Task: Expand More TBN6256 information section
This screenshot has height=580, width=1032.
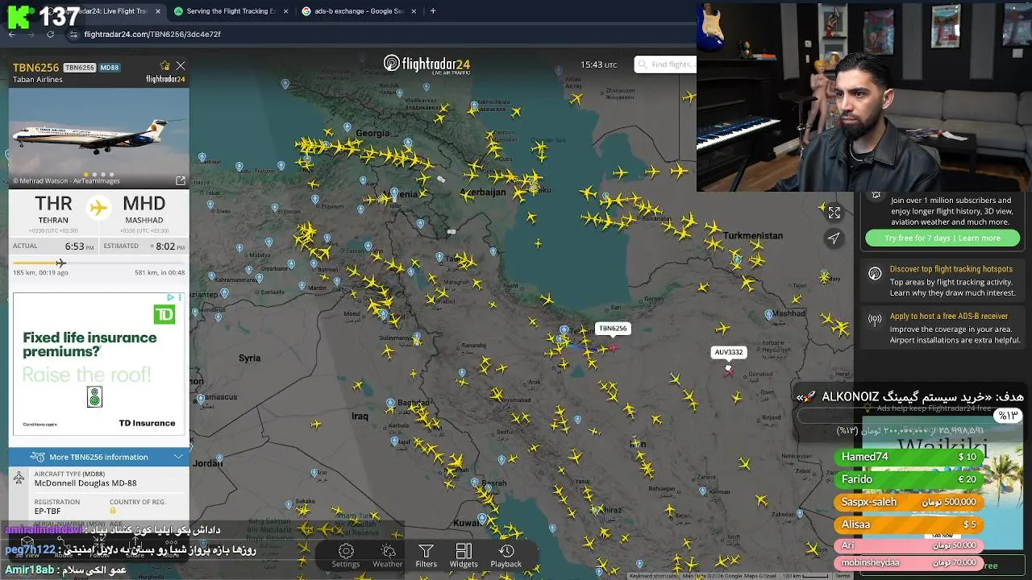Action: 98,457
